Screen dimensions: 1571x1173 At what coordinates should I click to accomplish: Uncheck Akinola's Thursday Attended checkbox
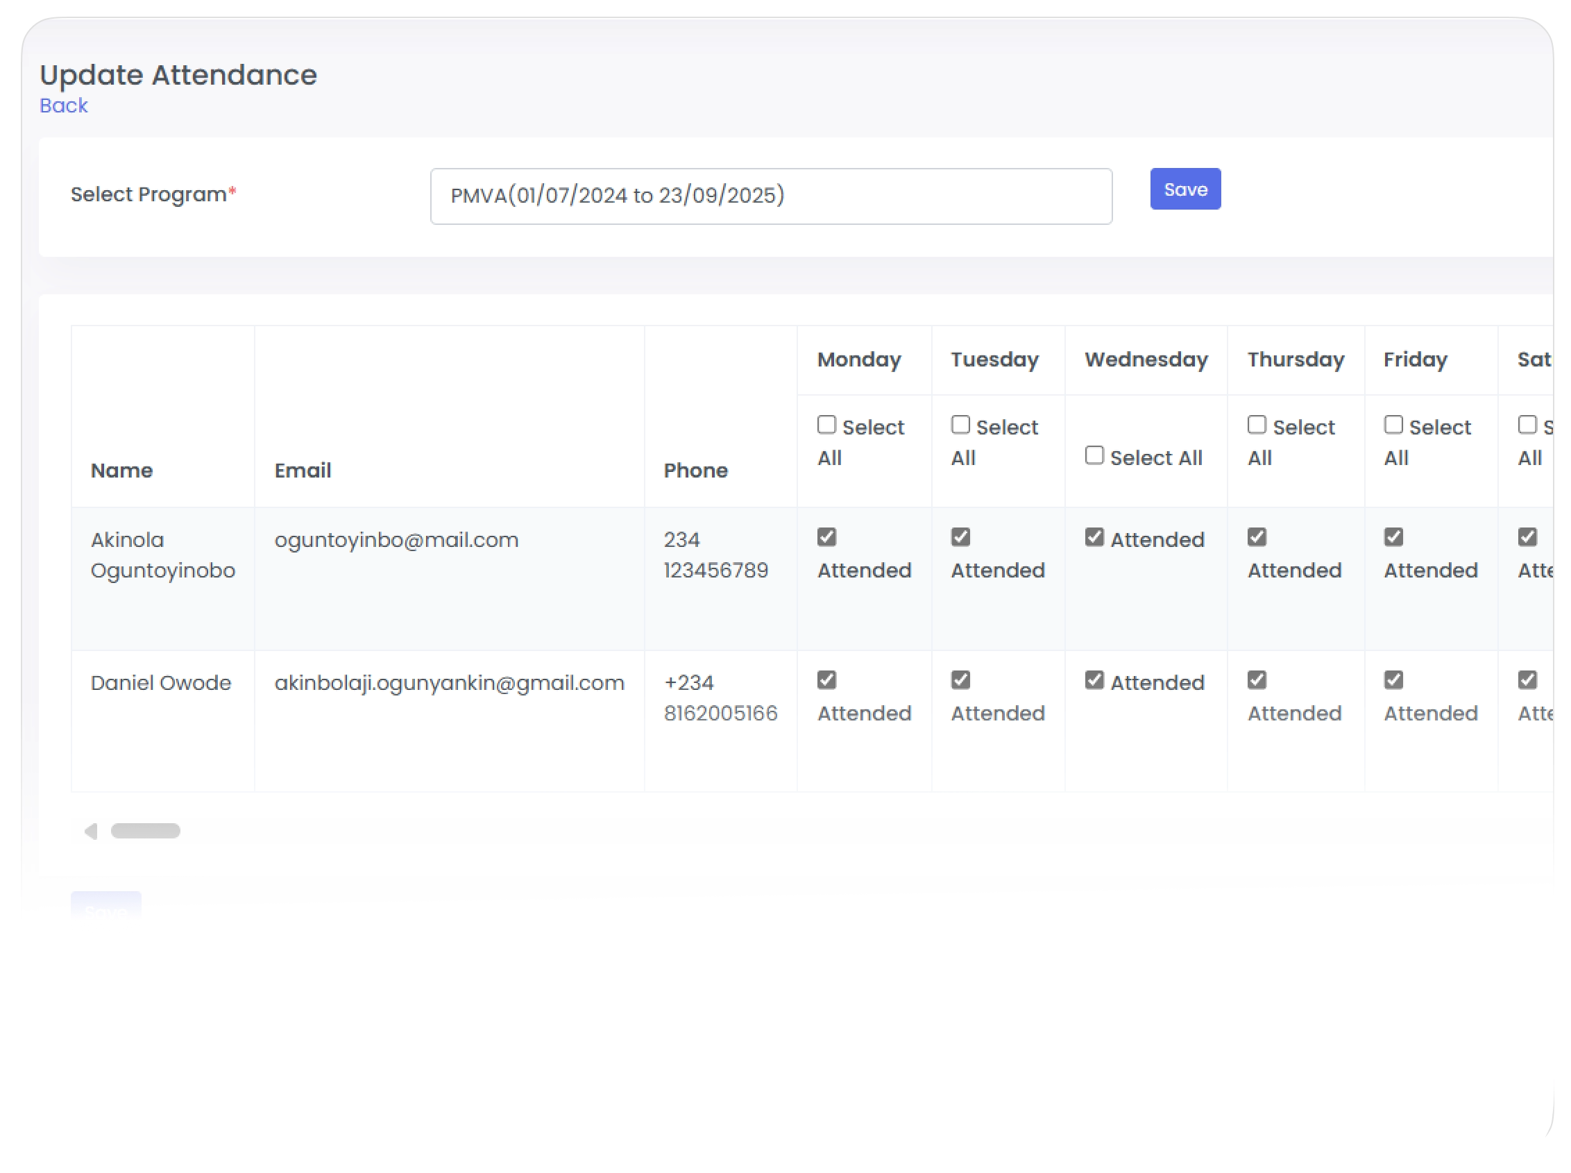coord(1256,537)
